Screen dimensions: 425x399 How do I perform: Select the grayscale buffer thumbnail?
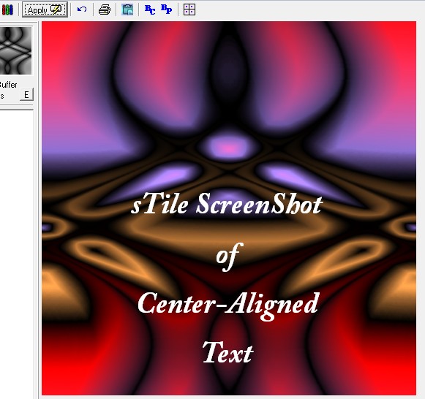pyautogui.click(x=15, y=50)
